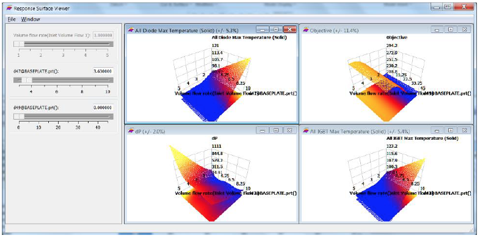This screenshot has width=480, height=238.
Task: Close the dP subwindow
Action: pyautogui.click(x=289, y=131)
